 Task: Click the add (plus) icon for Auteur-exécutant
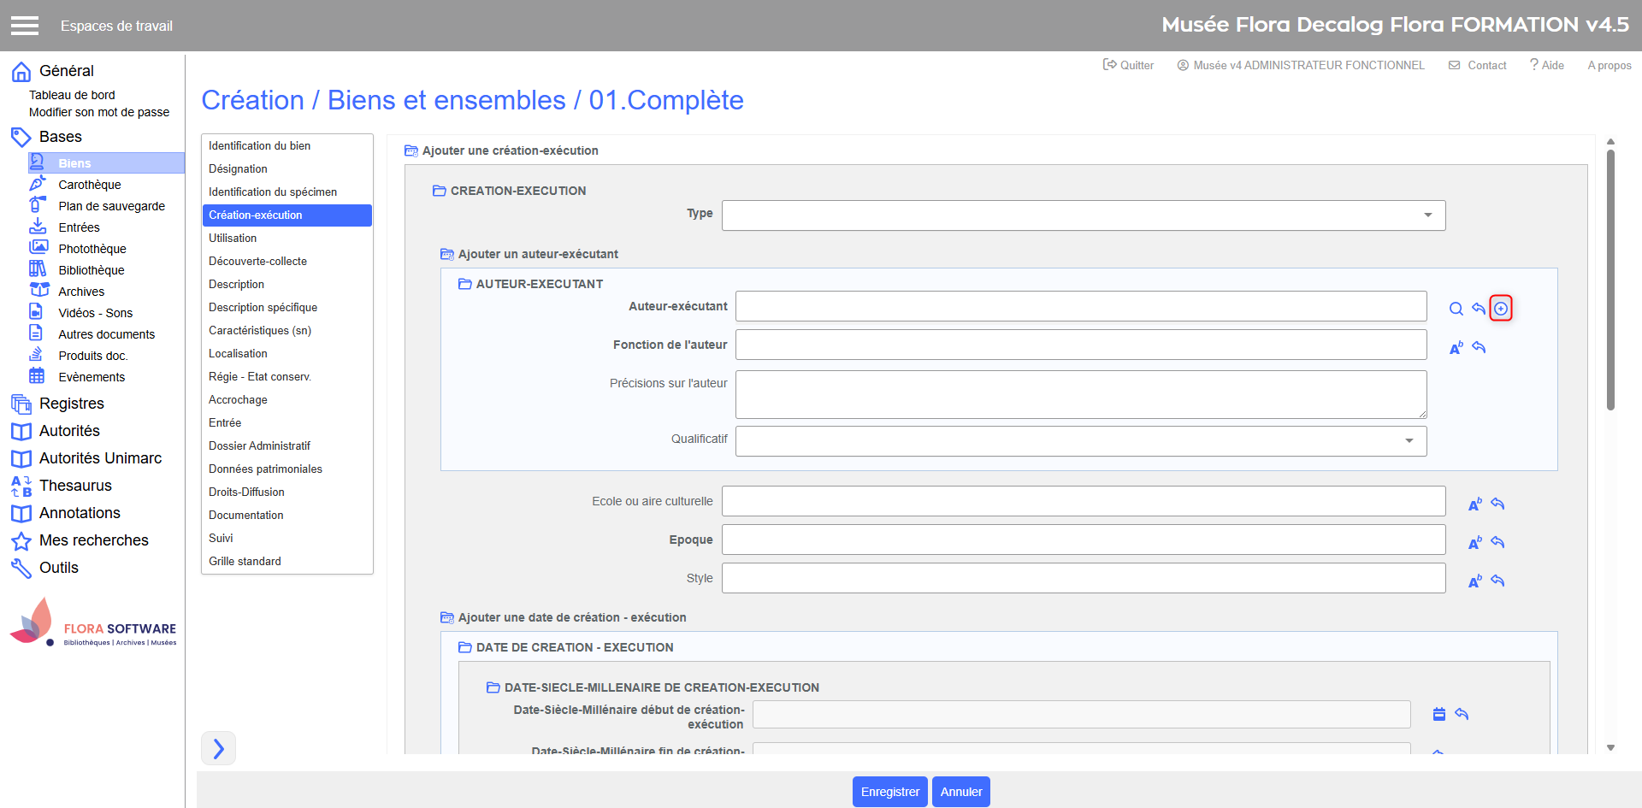point(1501,309)
